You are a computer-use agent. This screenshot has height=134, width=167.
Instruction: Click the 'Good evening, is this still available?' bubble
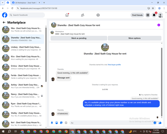(x=72, y=73)
